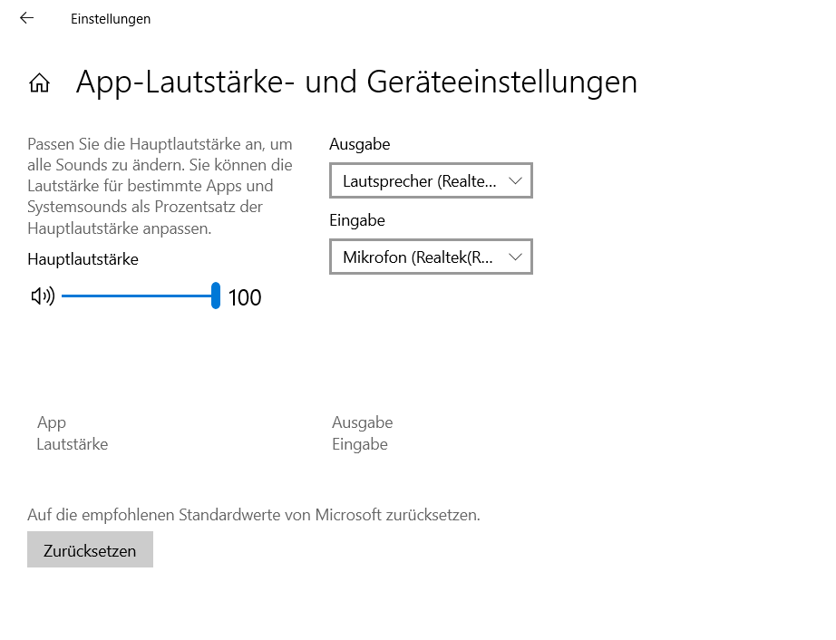
Task: Click chevron arrow of Lautsprecher dropdown
Action: coord(515,181)
